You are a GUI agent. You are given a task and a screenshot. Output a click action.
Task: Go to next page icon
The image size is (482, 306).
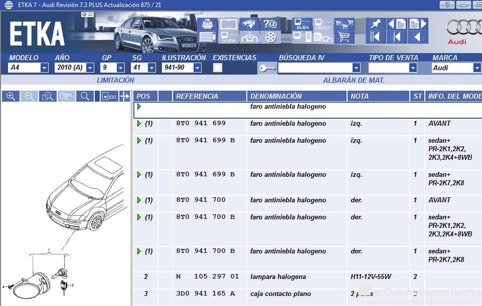418,24
